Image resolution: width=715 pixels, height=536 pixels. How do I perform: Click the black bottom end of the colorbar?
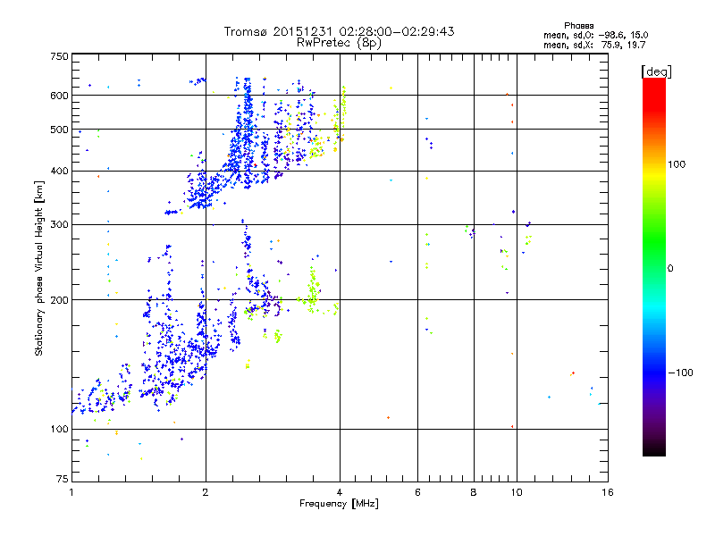tap(654, 450)
